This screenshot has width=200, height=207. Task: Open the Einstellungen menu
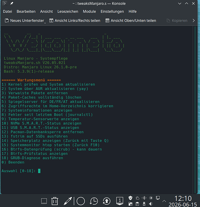[x=112, y=12]
